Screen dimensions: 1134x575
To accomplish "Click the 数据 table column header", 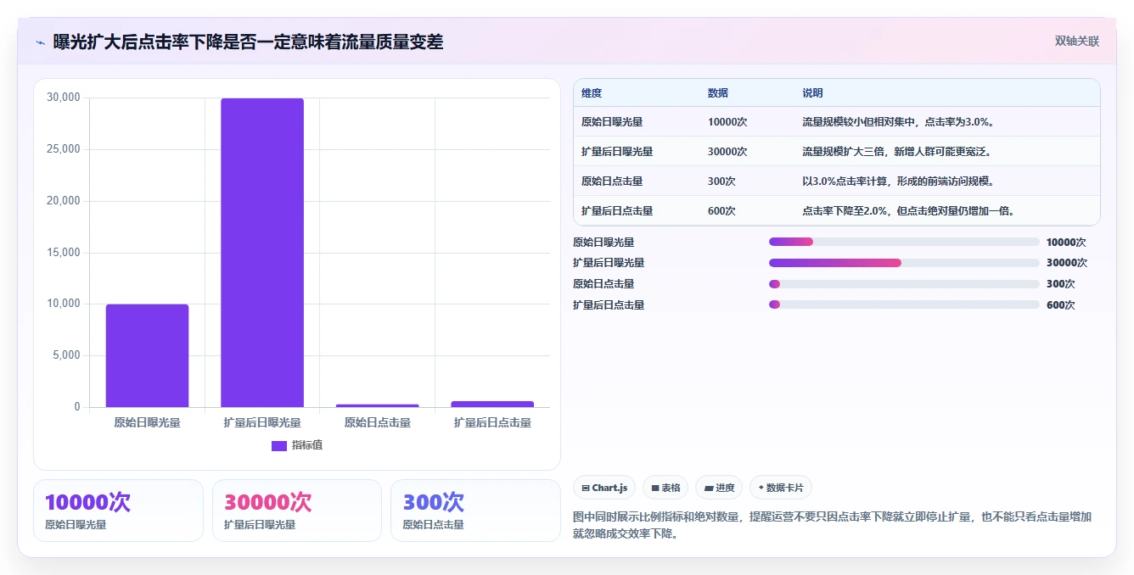I will click(x=718, y=93).
